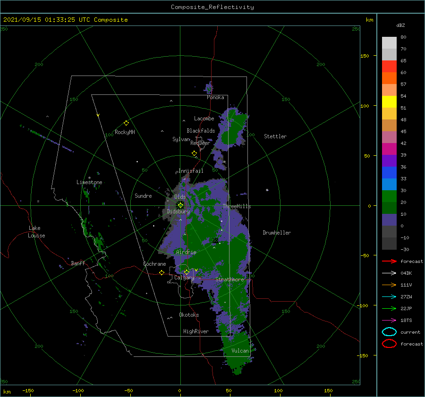Click the Blackfalds city label

pos(201,131)
